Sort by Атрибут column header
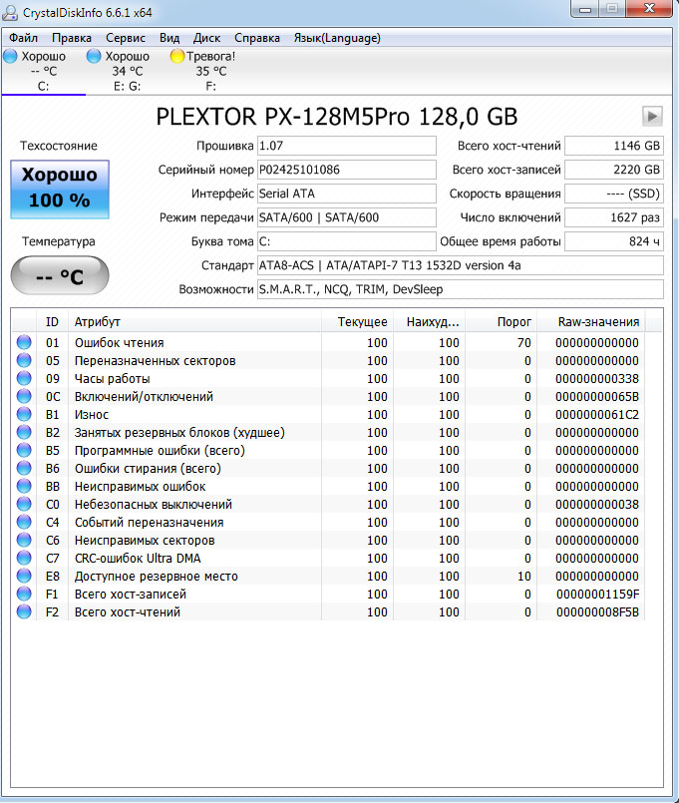The width and height of the screenshot is (679, 803). (x=194, y=322)
